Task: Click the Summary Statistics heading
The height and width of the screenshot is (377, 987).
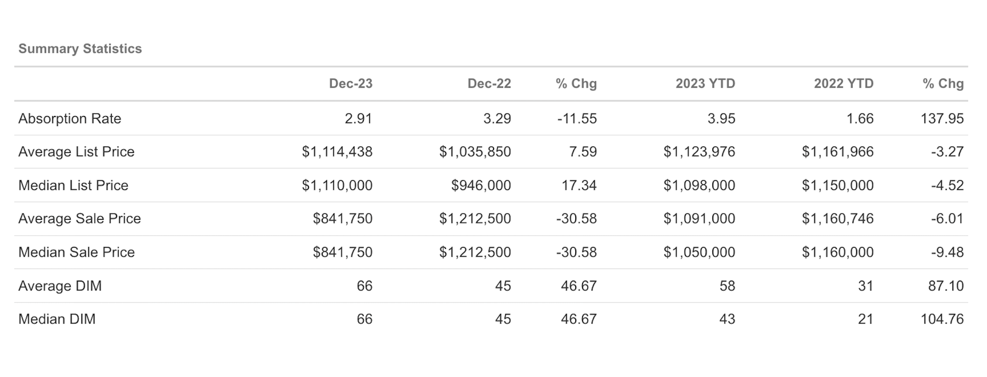Action: [x=80, y=49]
